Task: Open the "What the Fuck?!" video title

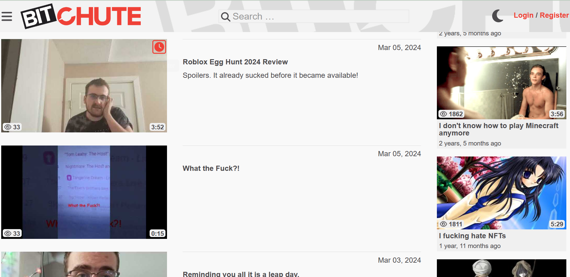Action: point(211,168)
